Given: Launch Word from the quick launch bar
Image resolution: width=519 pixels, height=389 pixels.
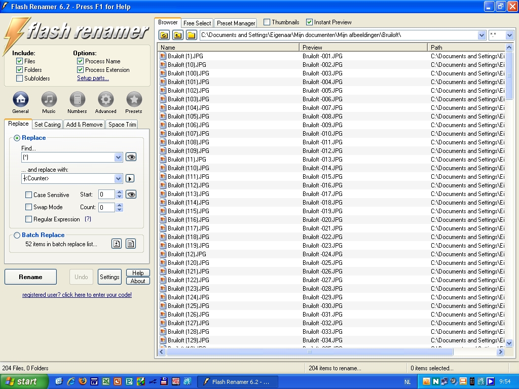Looking at the screenshot, I should (x=94, y=381).
